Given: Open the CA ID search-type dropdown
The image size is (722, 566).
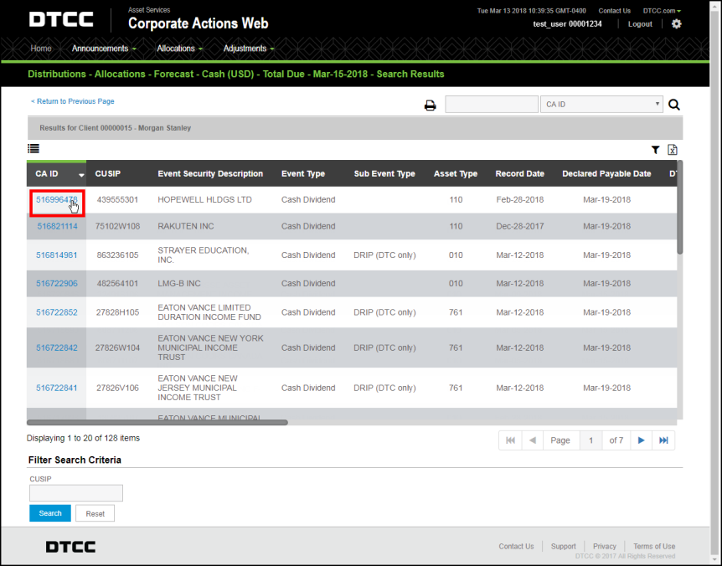Looking at the screenshot, I should (x=601, y=105).
